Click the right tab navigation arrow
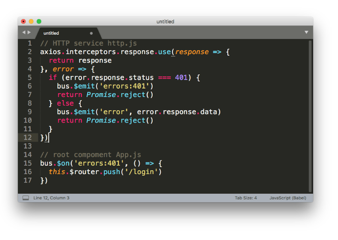Screen dimensions: 338x240 tap(29, 33)
